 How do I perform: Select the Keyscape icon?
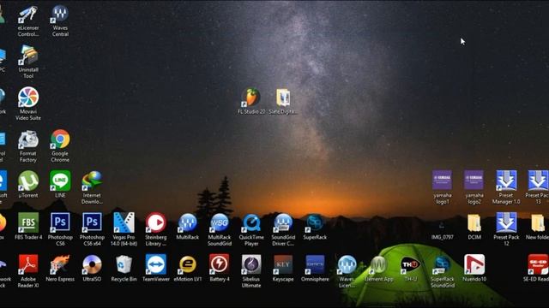point(283,264)
